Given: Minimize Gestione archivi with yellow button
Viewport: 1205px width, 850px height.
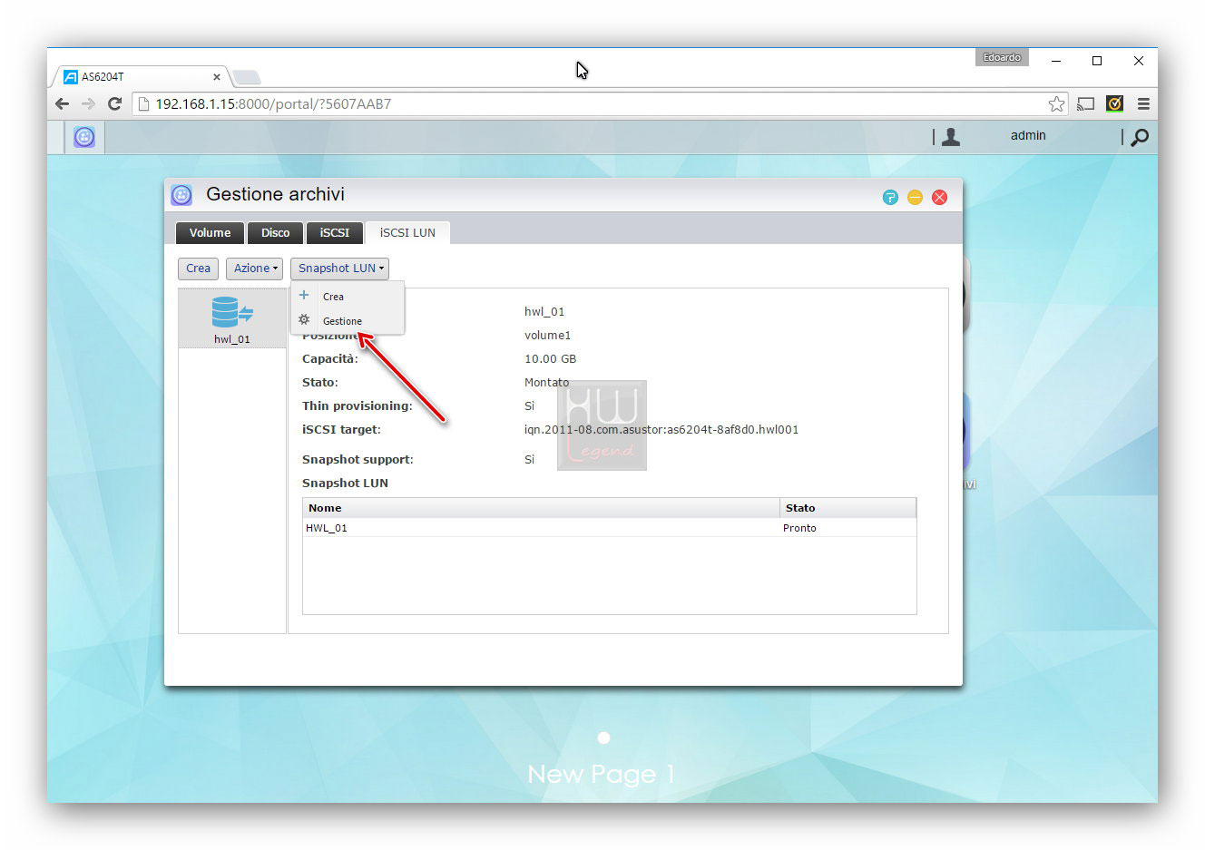Looking at the screenshot, I should [x=915, y=197].
